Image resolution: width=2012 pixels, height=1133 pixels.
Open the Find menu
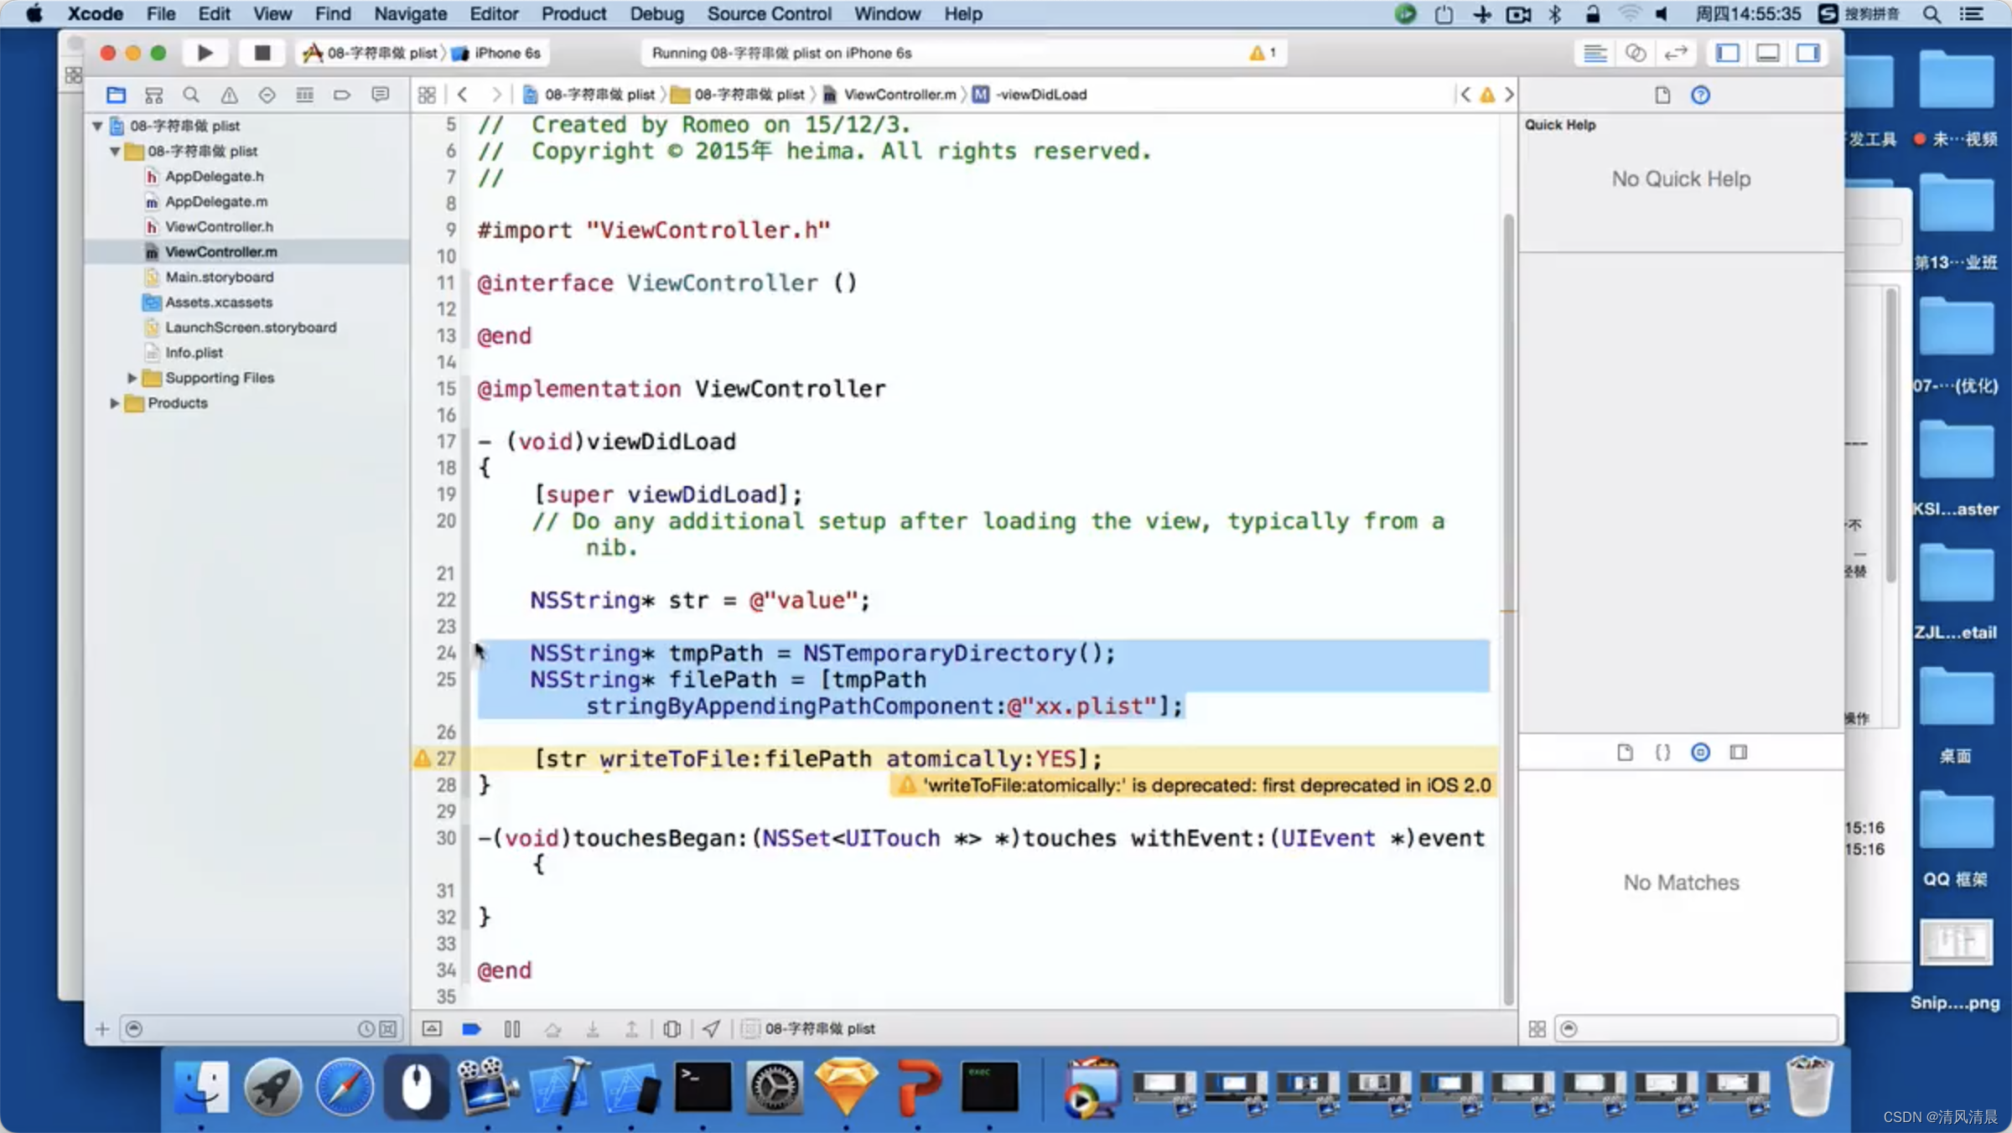tap(333, 13)
